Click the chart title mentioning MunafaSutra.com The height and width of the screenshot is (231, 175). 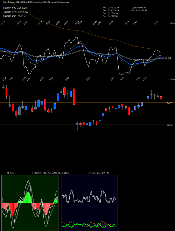[x=36, y=2]
